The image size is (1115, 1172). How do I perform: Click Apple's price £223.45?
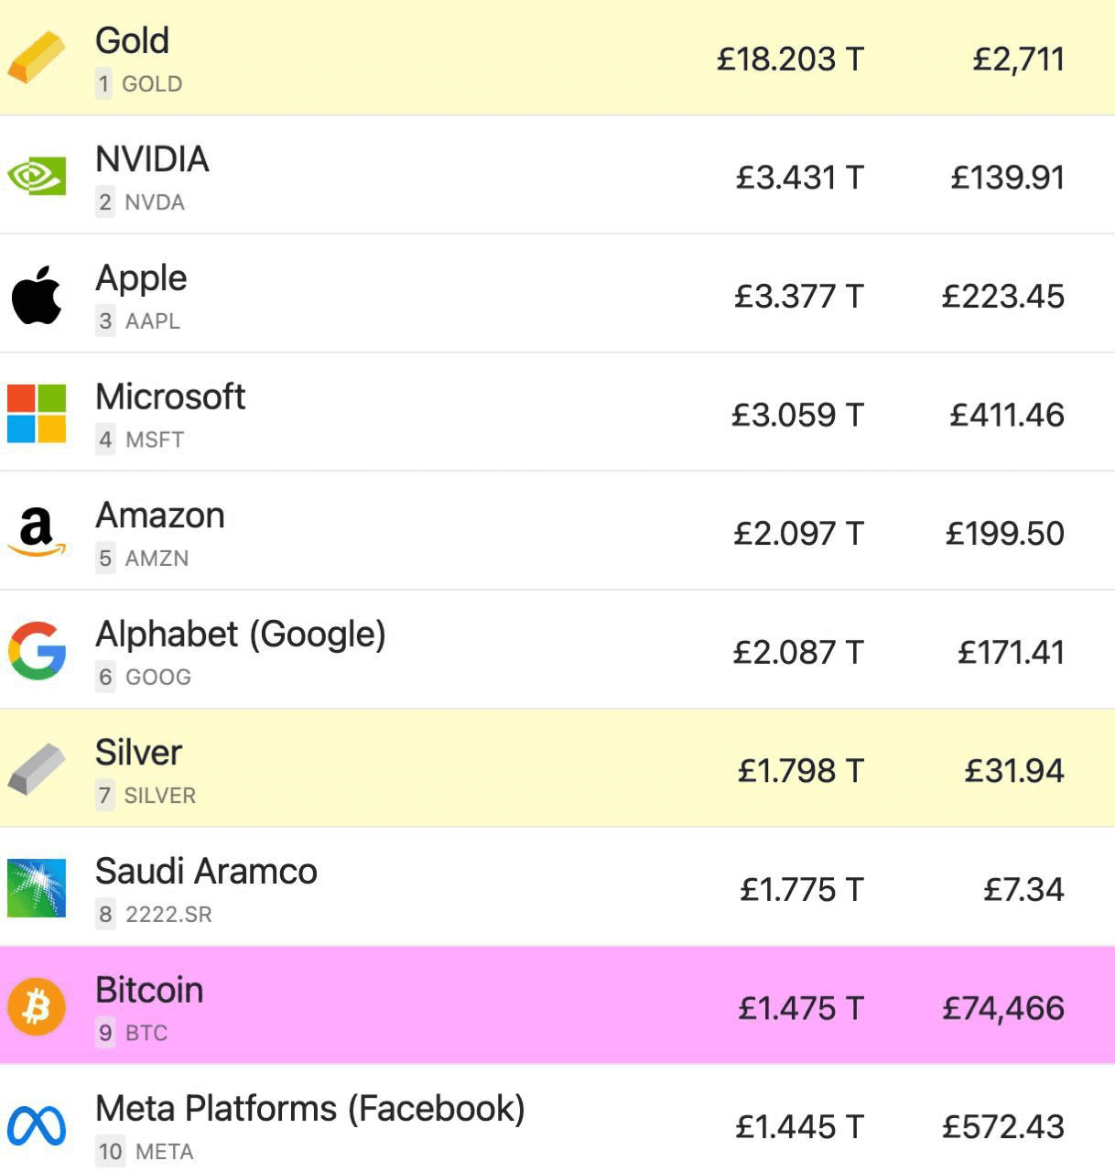pyautogui.click(x=1003, y=296)
